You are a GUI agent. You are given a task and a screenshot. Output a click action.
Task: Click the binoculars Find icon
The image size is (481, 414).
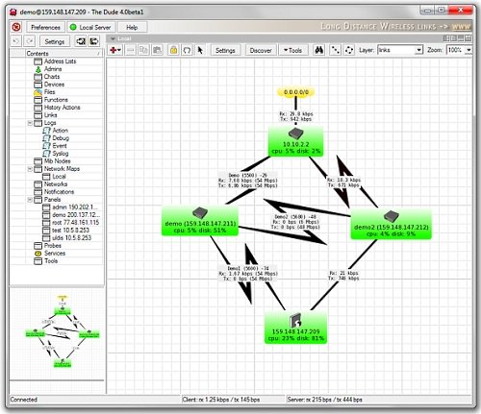pos(319,50)
